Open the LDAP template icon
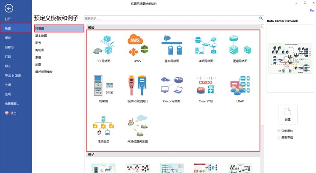The image size is (316, 173). 240,86
